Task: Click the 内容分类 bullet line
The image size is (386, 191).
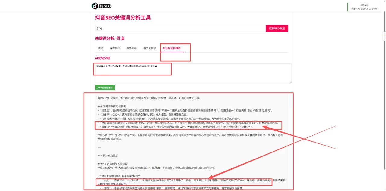Action: click(x=169, y=119)
